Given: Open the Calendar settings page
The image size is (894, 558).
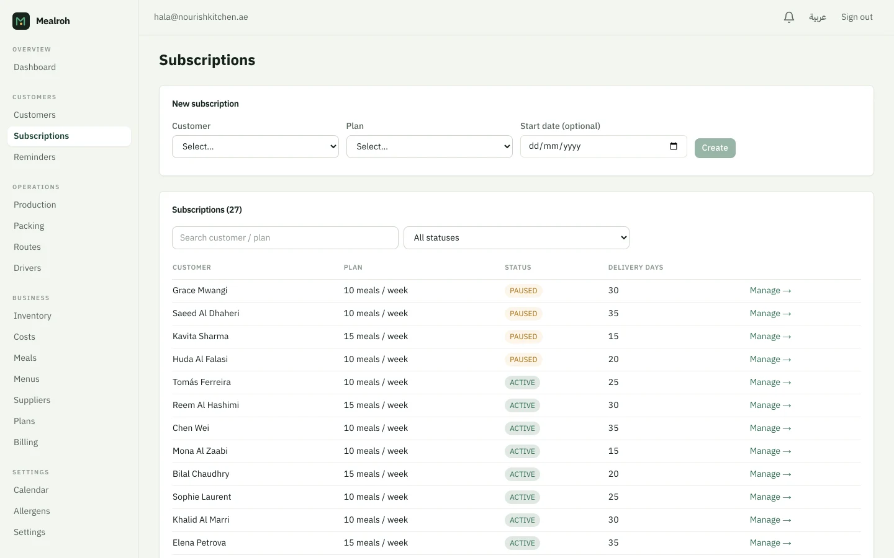Looking at the screenshot, I should 31,490.
